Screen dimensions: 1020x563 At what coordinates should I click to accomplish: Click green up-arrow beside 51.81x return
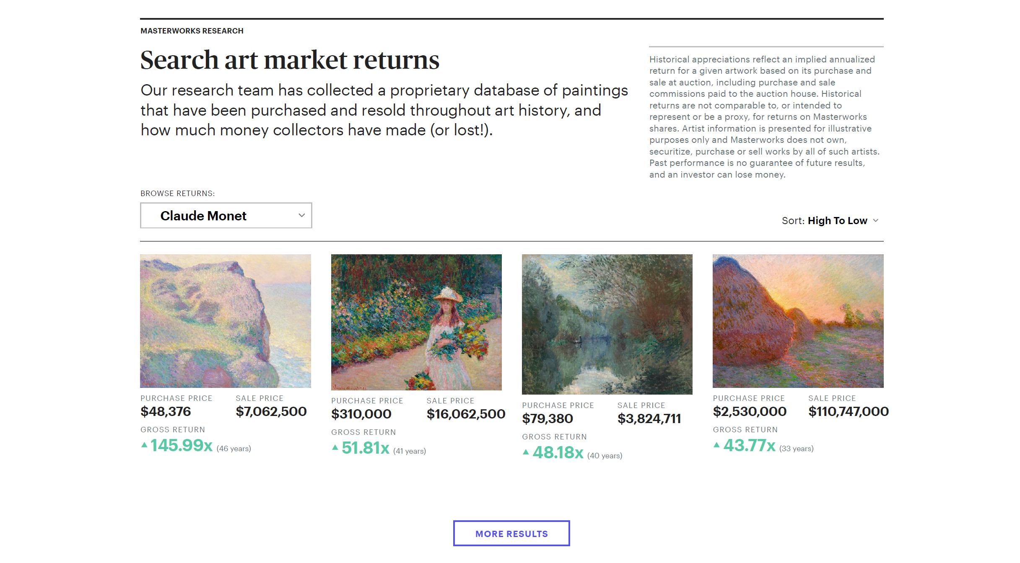coord(335,447)
